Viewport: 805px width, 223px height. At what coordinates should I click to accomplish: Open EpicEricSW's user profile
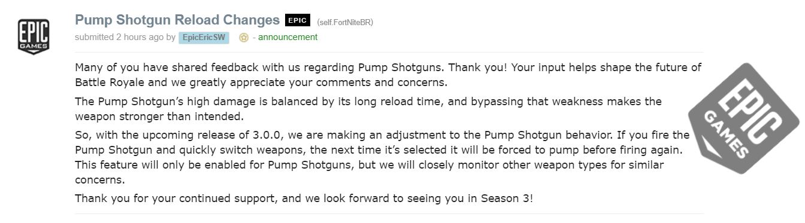(x=204, y=37)
